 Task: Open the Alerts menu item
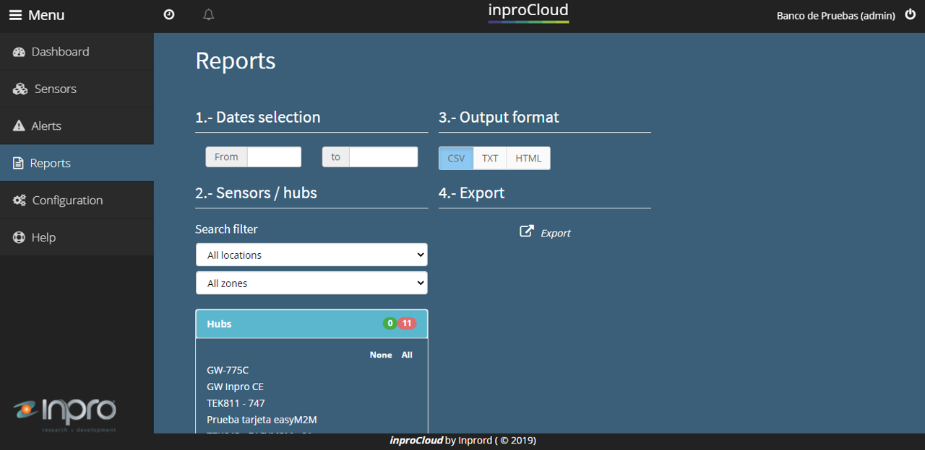coord(77,126)
